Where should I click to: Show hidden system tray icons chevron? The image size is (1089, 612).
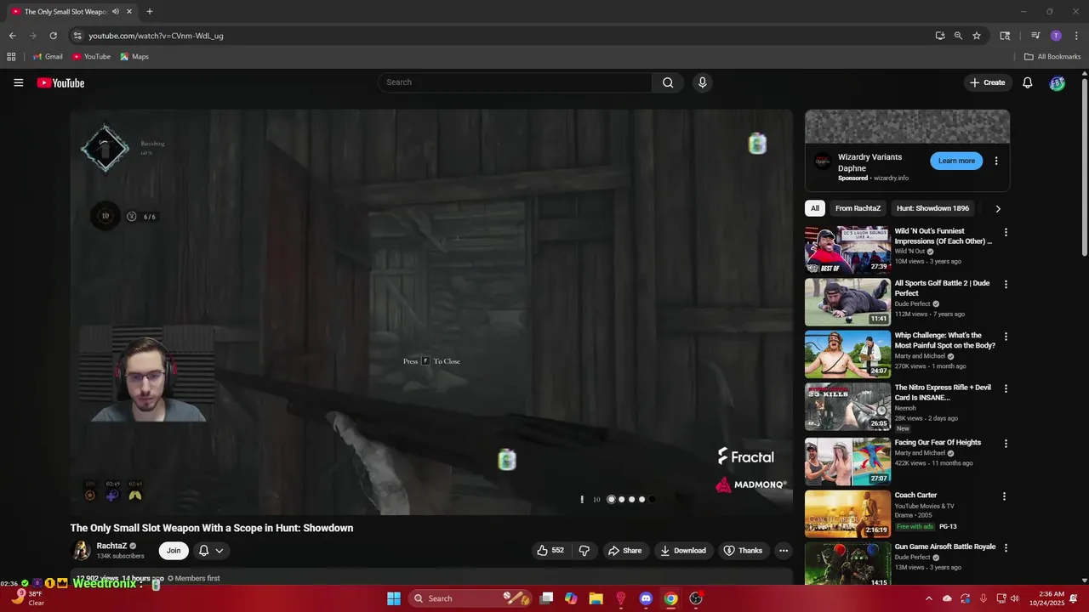pyautogui.click(x=928, y=598)
